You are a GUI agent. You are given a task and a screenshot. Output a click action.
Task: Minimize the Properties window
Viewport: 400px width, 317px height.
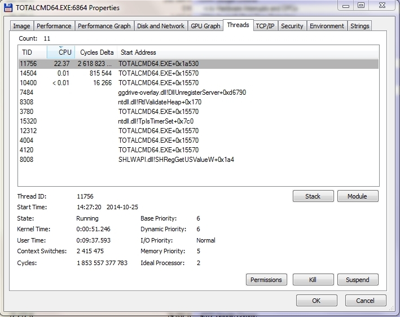(x=346, y=5)
